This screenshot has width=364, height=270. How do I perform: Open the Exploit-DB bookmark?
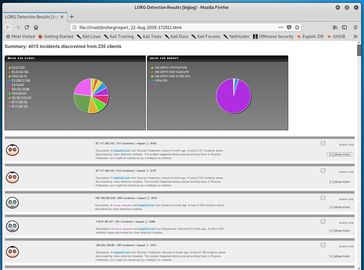pos(310,37)
